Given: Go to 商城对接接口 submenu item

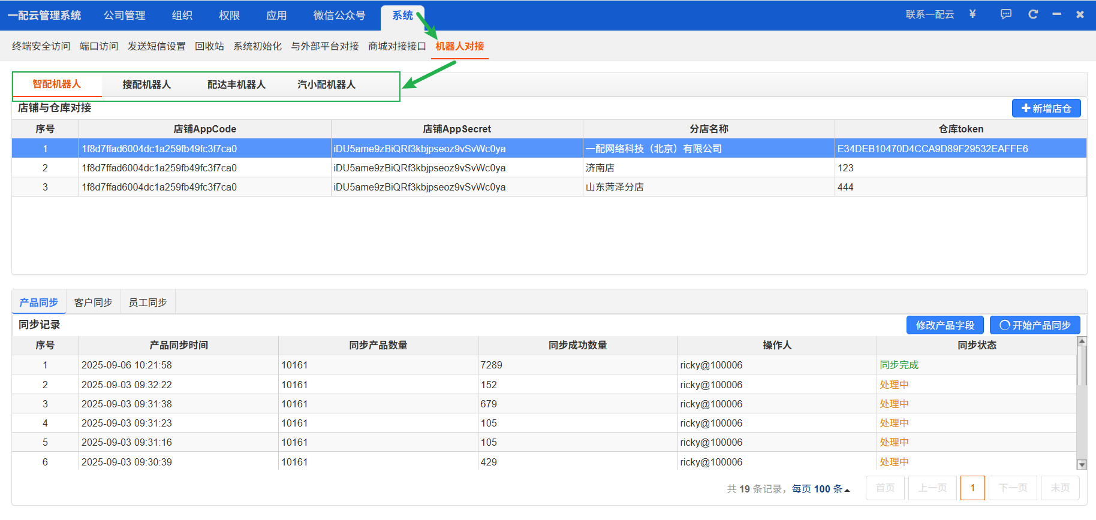Looking at the screenshot, I should coord(397,46).
